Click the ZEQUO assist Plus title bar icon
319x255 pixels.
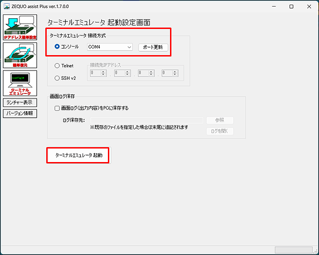(7, 7)
